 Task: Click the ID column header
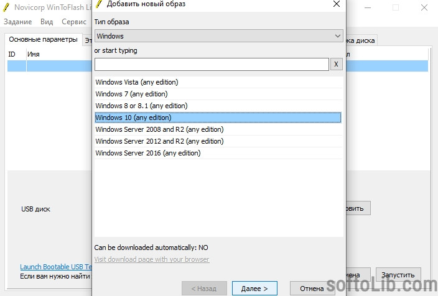pyautogui.click(x=16, y=54)
